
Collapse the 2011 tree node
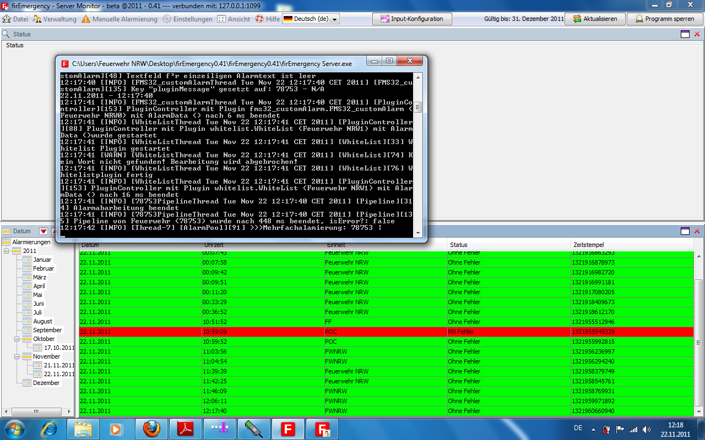7,251
